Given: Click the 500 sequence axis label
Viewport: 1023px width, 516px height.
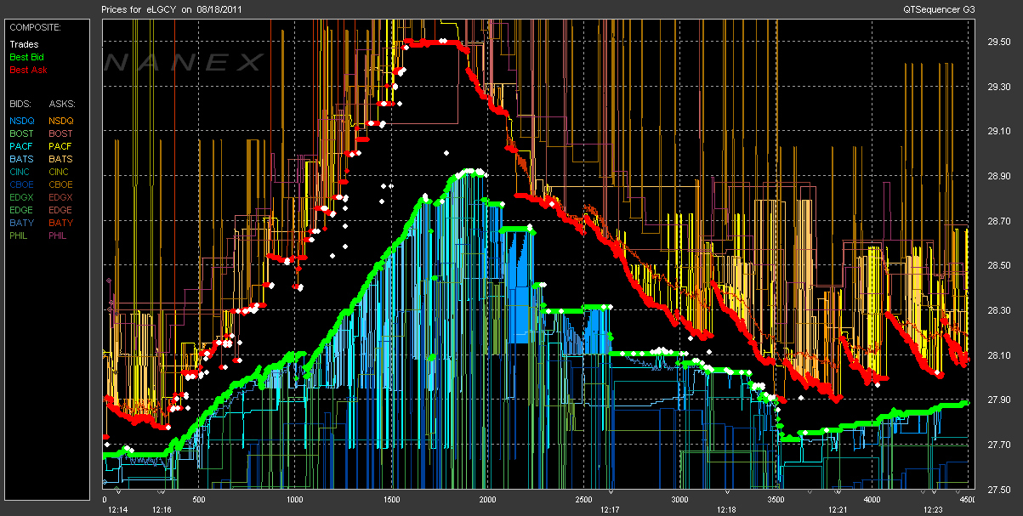Looking at the screenshot, I should (x=201, y=500).
